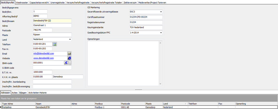Click the euro icon beside IBAN-code
This screenshot has height=109, width=278.
(66, 63)
